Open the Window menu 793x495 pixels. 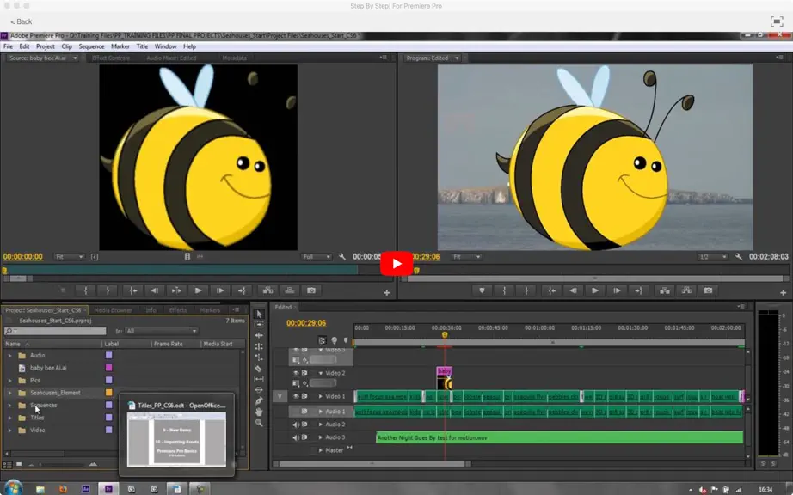[165, 46]
